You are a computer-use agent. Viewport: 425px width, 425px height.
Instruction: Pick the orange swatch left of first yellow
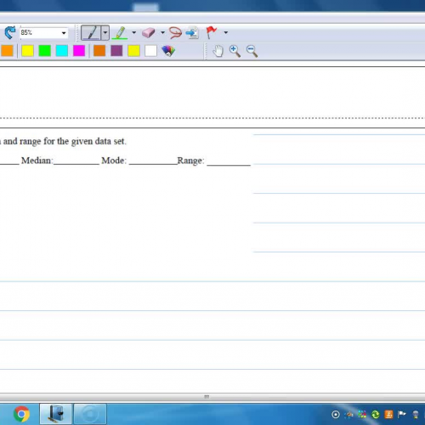[7, 51]
